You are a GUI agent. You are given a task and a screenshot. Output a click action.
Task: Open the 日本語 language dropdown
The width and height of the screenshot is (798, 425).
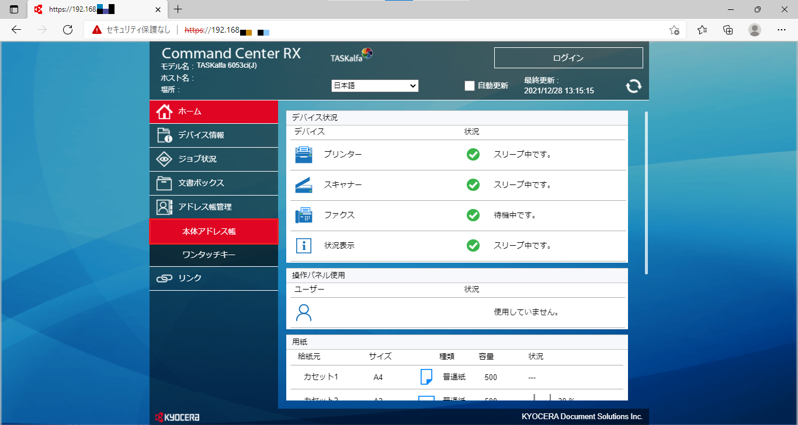[x=374, y=85]
